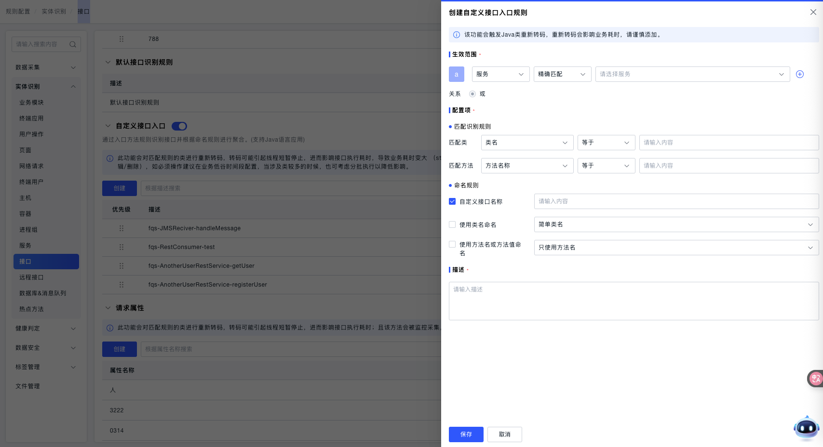Close the create rule drawer with X

[x=813, y=12]
